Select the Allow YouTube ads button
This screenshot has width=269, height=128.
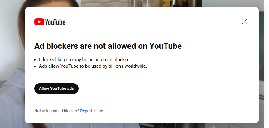tap(56, 89)
